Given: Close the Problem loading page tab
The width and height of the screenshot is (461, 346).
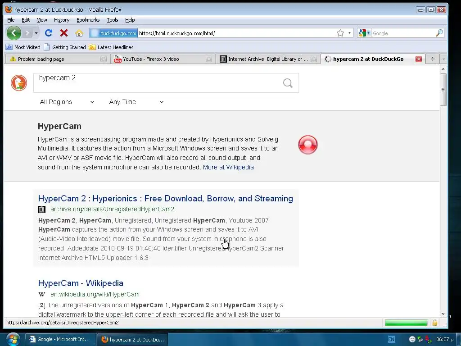Looking at the screenshot, I should [x=103, y=59].
